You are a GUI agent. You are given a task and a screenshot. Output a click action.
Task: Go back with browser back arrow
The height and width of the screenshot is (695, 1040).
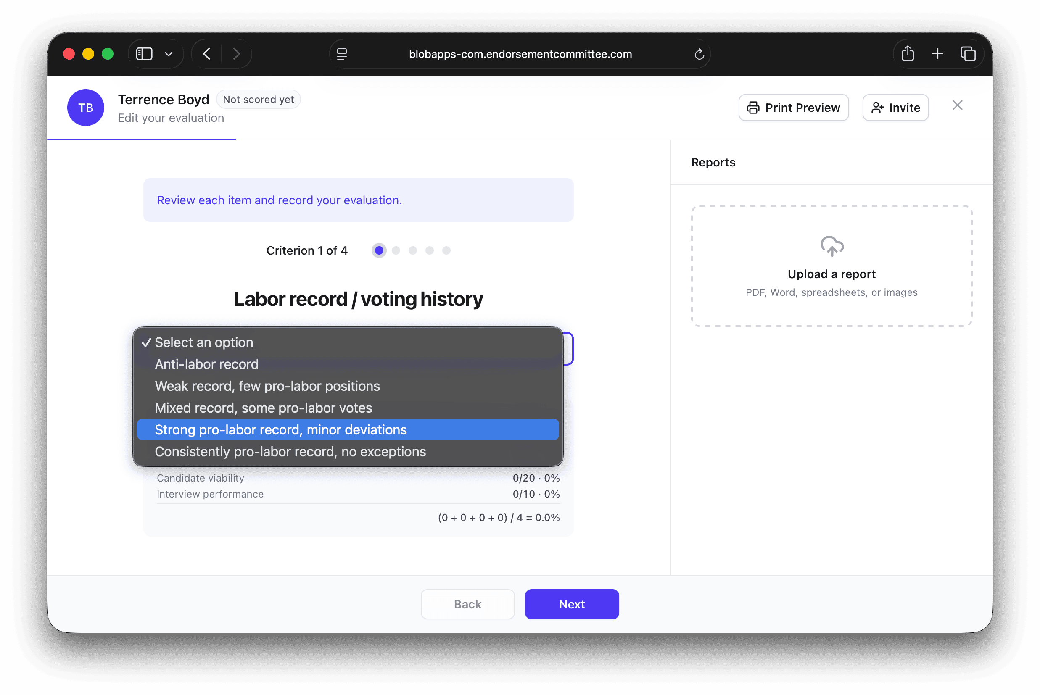pyautogui.click(x=206, y=54)
